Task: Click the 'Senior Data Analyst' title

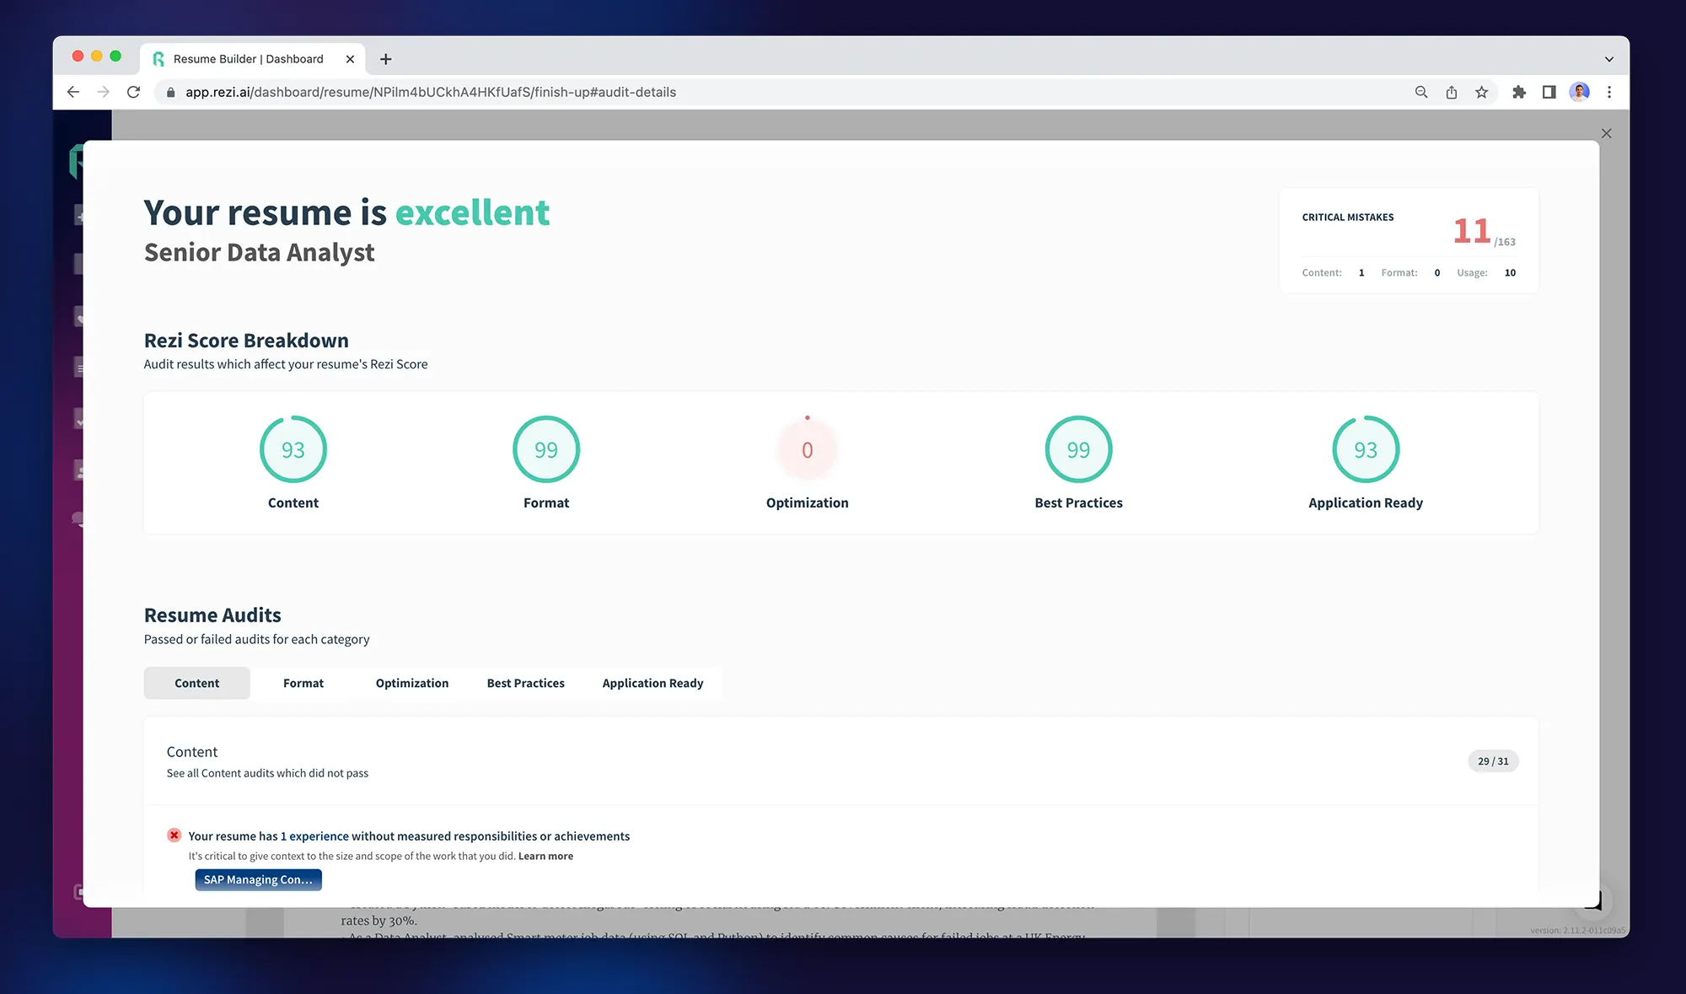Action: pos(259,252)
